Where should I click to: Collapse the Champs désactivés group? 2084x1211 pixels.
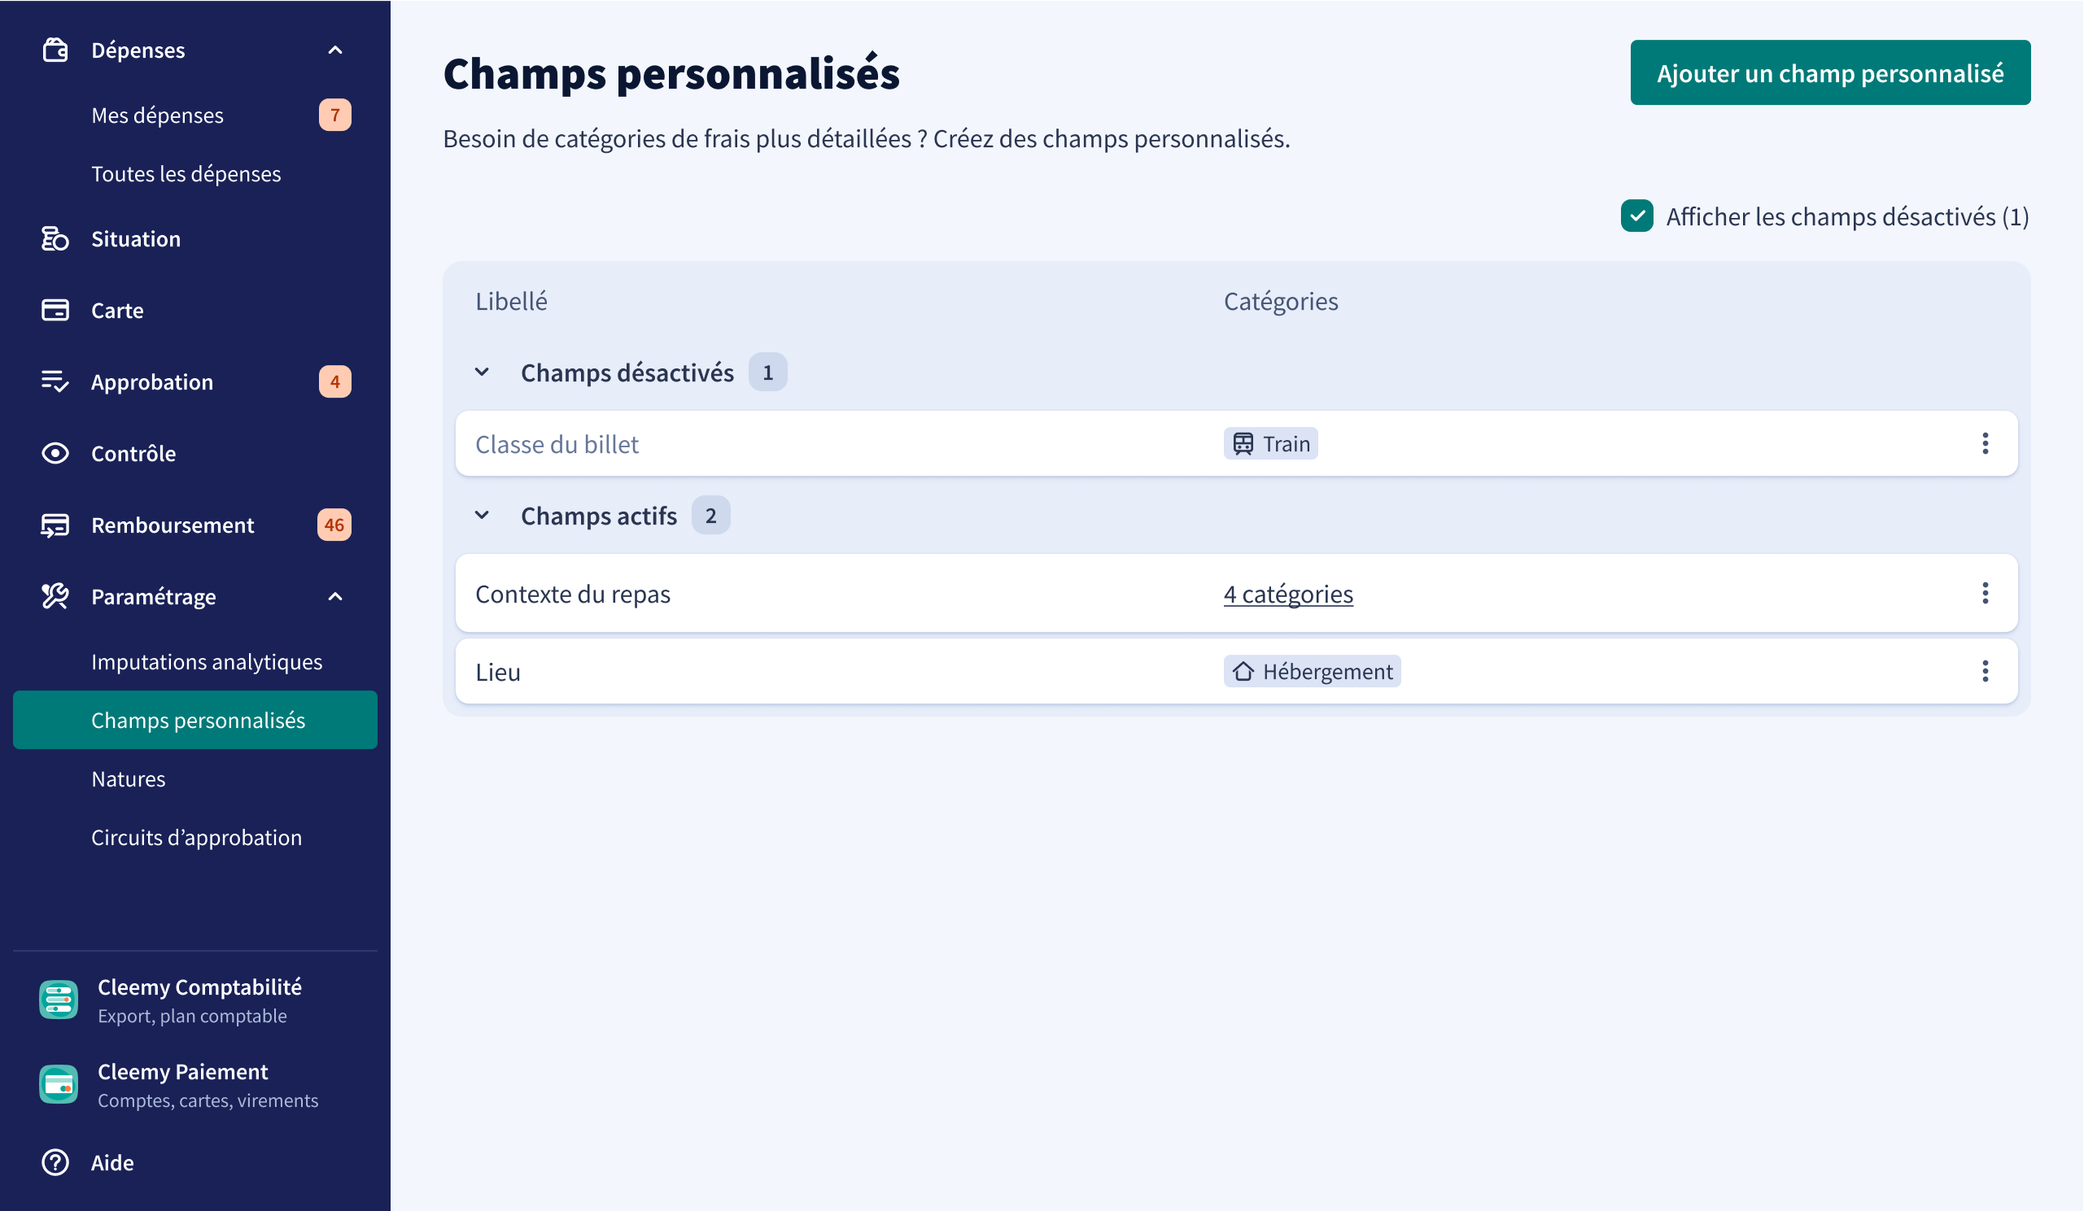pyautogui.click(x=481, y=372)
